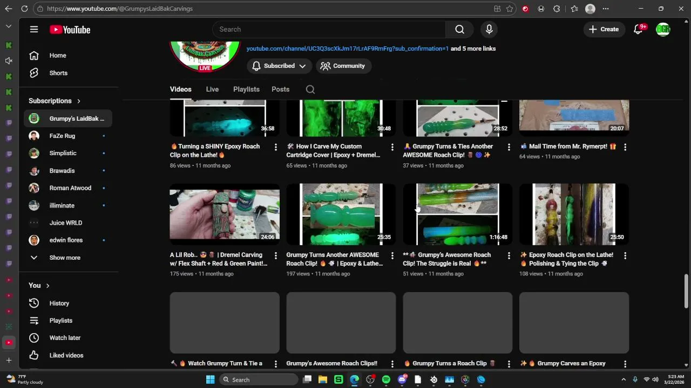Click the Windows taskbar Search box

point(259,379)
